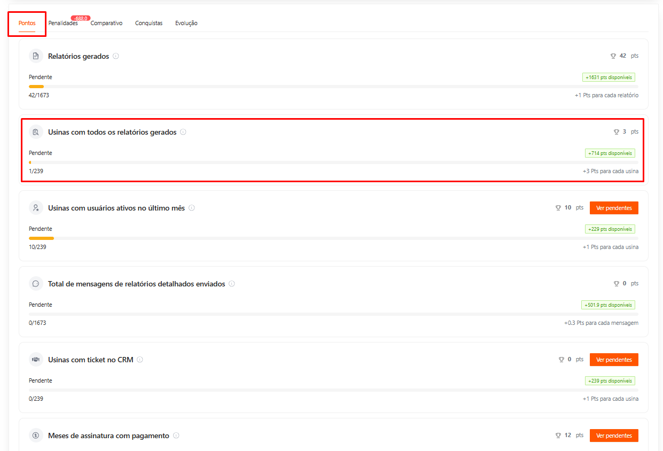Click the +501.9 pts disponíveis tag
Image resolution: width=663 pixels, height=451 pixels.
pyautogui.click(x=608, y=305)
